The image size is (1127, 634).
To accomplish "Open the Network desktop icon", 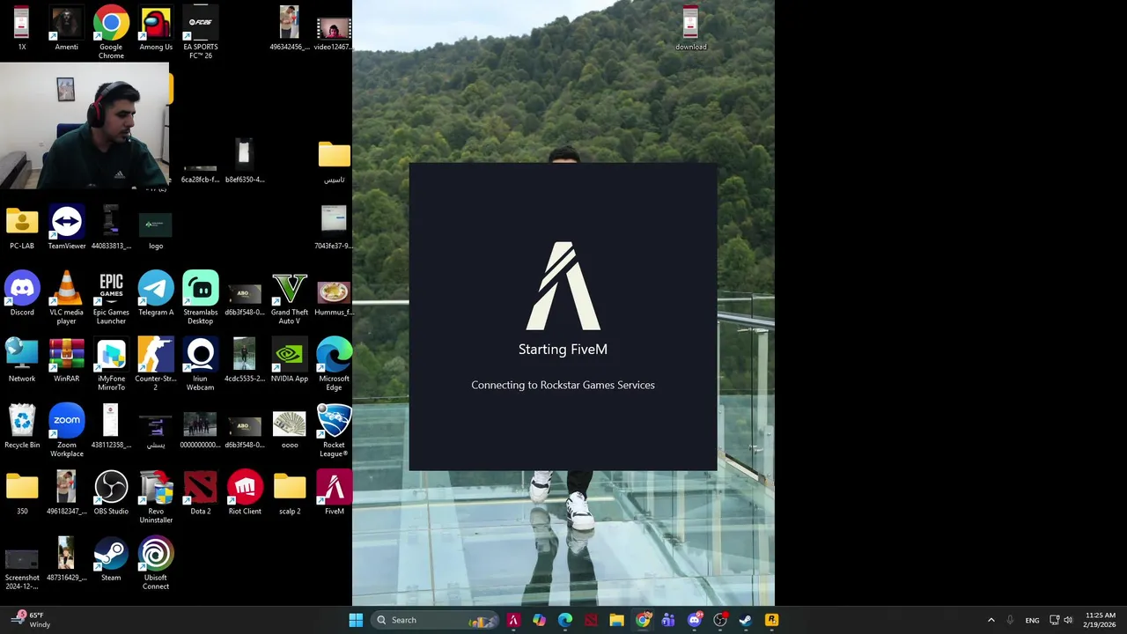I will pyautogui.click(x=22, y=361).
